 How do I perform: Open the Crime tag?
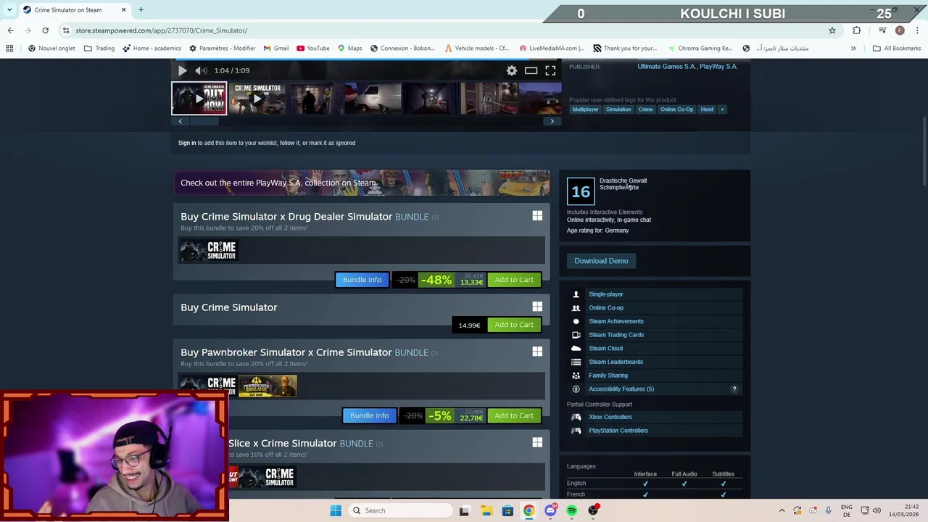pyautogui.click(x=645, y=109)
